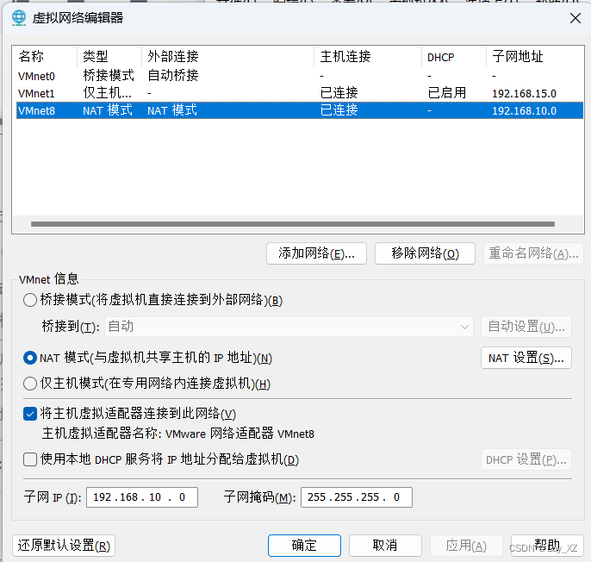Click the 已启用 DHCP cell of VMnet1
Screen dimensions: 591x562
(447, 93)
